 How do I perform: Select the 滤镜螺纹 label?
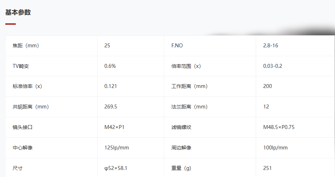point(181,127)
